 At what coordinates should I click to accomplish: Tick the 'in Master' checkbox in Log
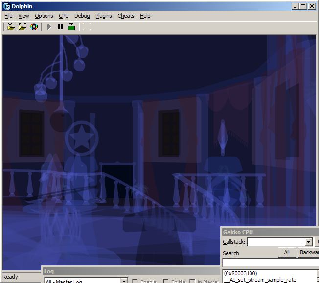192,281
